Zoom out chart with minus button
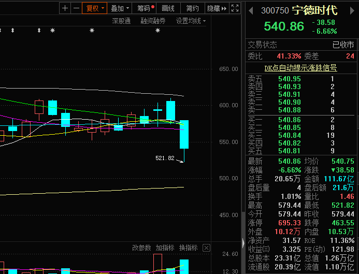This screenshot has height=274, width=359. [77, 8]
